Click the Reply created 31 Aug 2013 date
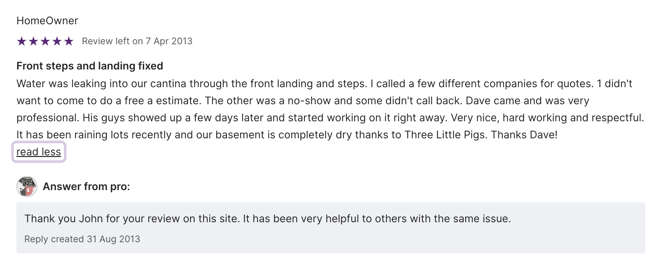The height and width of the screenshot is (255, 665). pyautogui.click(x=82, y=239)
